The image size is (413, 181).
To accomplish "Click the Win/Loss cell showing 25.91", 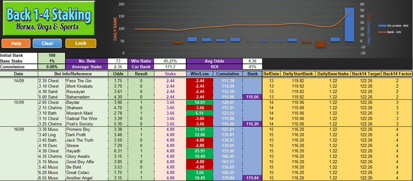I will pos(199,151).
